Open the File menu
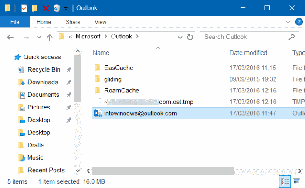Viewport: 305px width, 188px height. [15, 22]
